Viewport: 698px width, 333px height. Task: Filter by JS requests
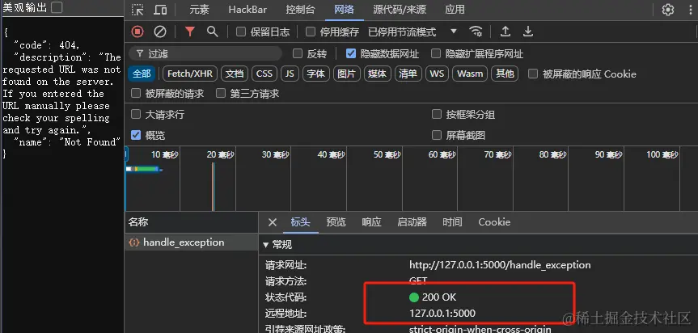tap(290, 74)
